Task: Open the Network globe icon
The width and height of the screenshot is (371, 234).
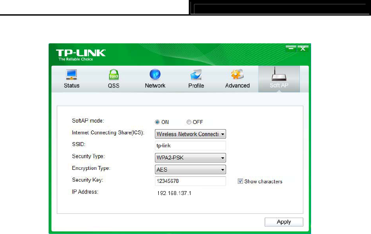Action: coord(155,75)
